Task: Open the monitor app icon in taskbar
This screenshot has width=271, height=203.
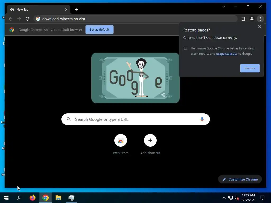Action: point(71,198)
